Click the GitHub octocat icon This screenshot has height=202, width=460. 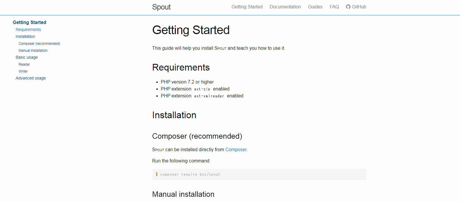(348, 7)
